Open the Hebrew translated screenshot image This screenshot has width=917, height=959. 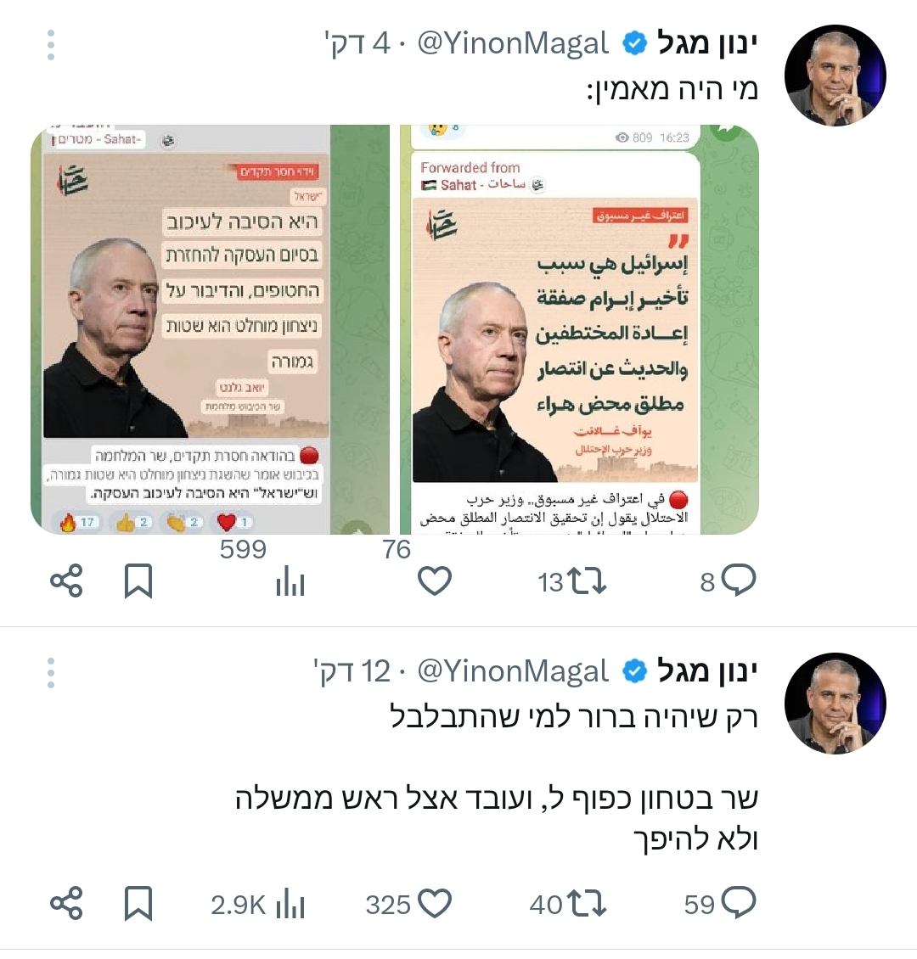210,329
